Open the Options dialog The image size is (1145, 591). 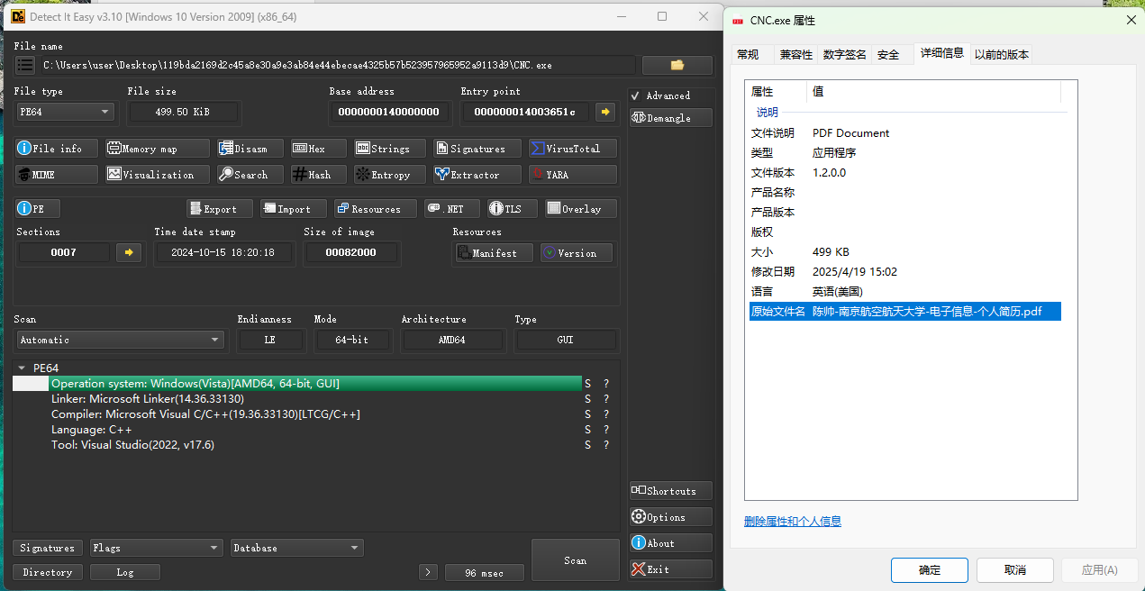[671, 517]
